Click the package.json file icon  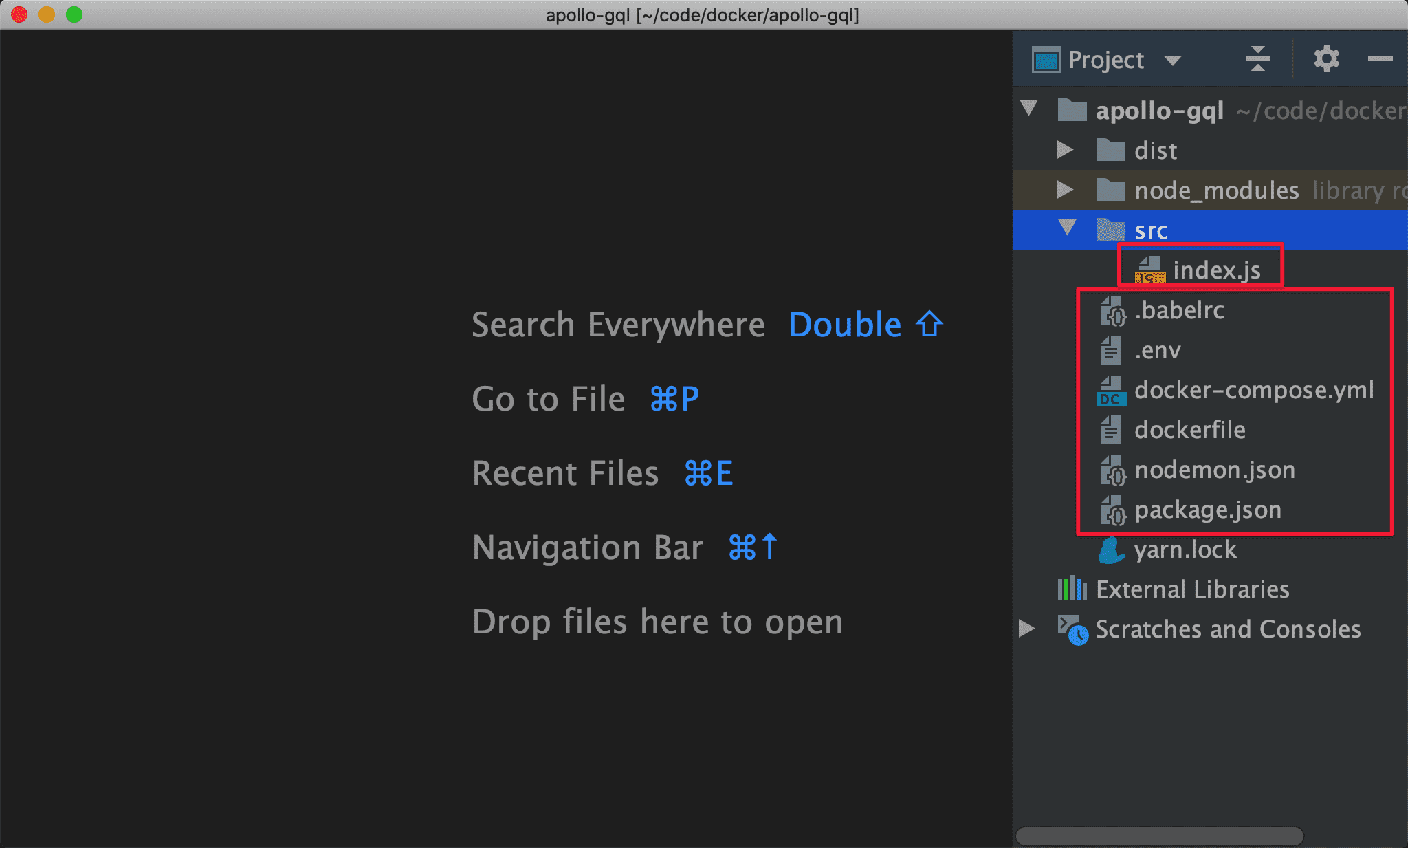coord(1113,510)
